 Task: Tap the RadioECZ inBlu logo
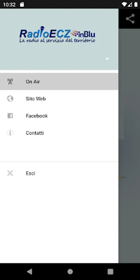point(57,35)
